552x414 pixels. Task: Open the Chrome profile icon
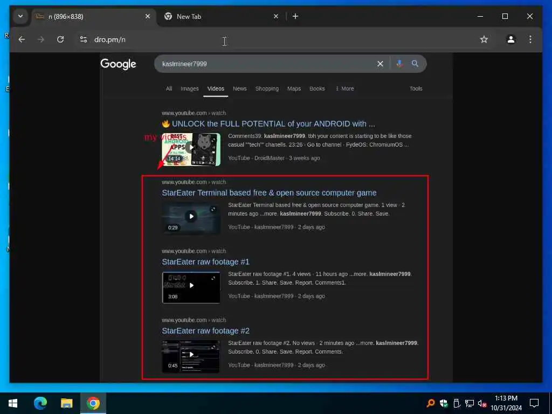[x=511, y=39]
